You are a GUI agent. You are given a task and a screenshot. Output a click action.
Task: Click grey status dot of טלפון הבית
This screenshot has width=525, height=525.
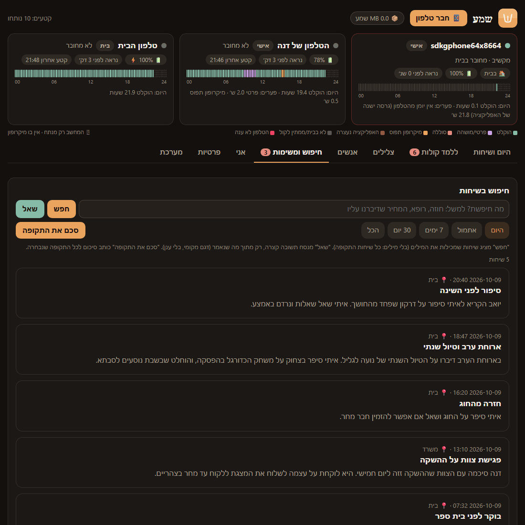(164, 46)
